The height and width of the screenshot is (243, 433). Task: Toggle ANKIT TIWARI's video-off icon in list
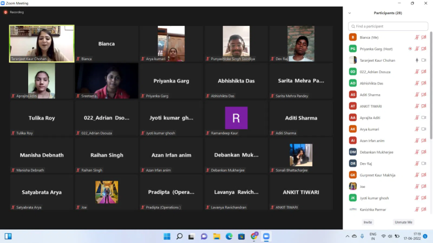[x=423, y=106]
